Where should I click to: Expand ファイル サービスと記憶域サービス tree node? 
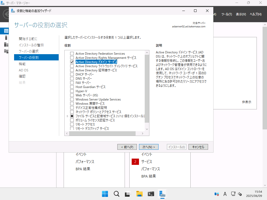click(x=68, y=116)
